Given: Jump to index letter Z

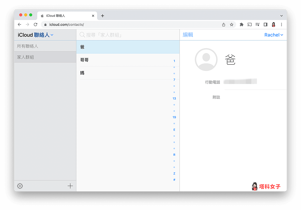Looking at the screenshot, I should [x=174, y=173].
